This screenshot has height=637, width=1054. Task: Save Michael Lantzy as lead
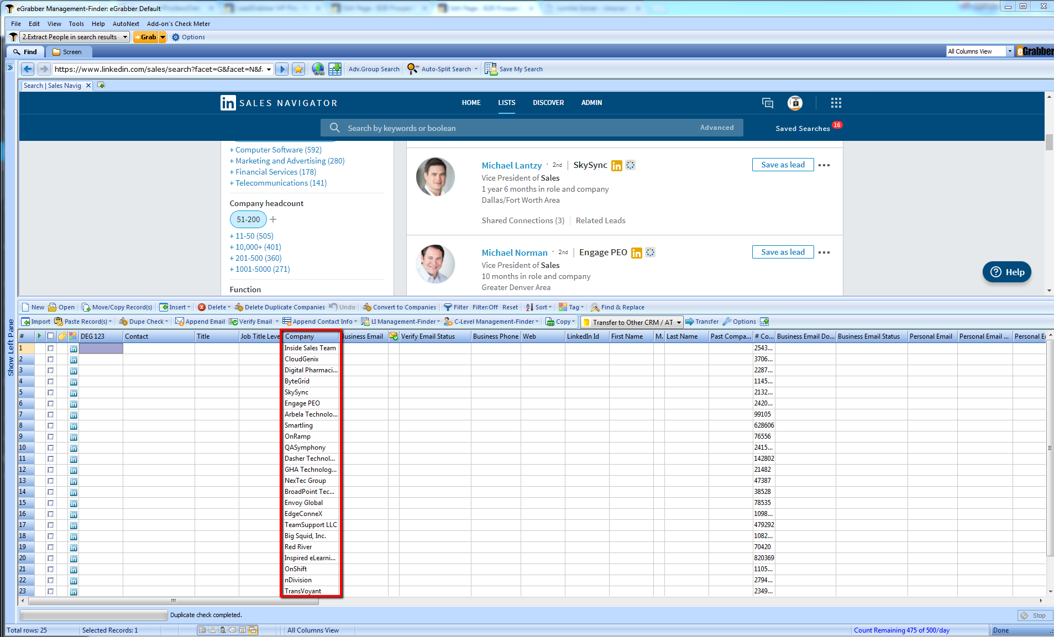coord(783,165)
